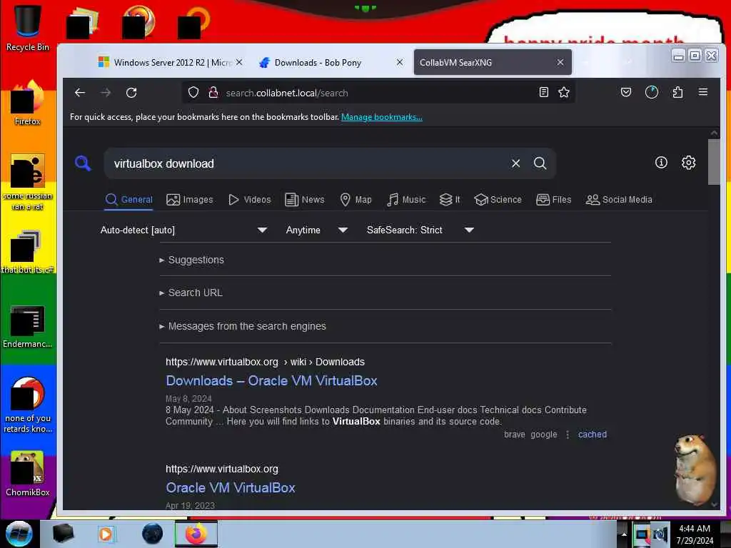This screenshot has height=548, width=731.
Task: Open the Firefox account circle icon
Action: pos(652,92)
